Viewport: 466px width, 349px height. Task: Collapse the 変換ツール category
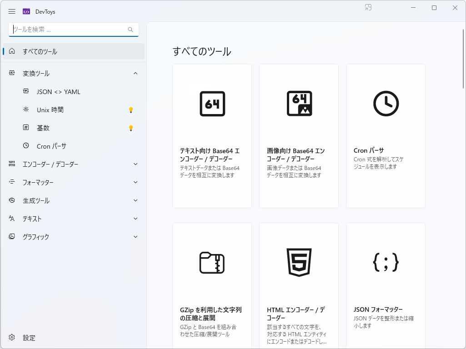pos(135,73)
